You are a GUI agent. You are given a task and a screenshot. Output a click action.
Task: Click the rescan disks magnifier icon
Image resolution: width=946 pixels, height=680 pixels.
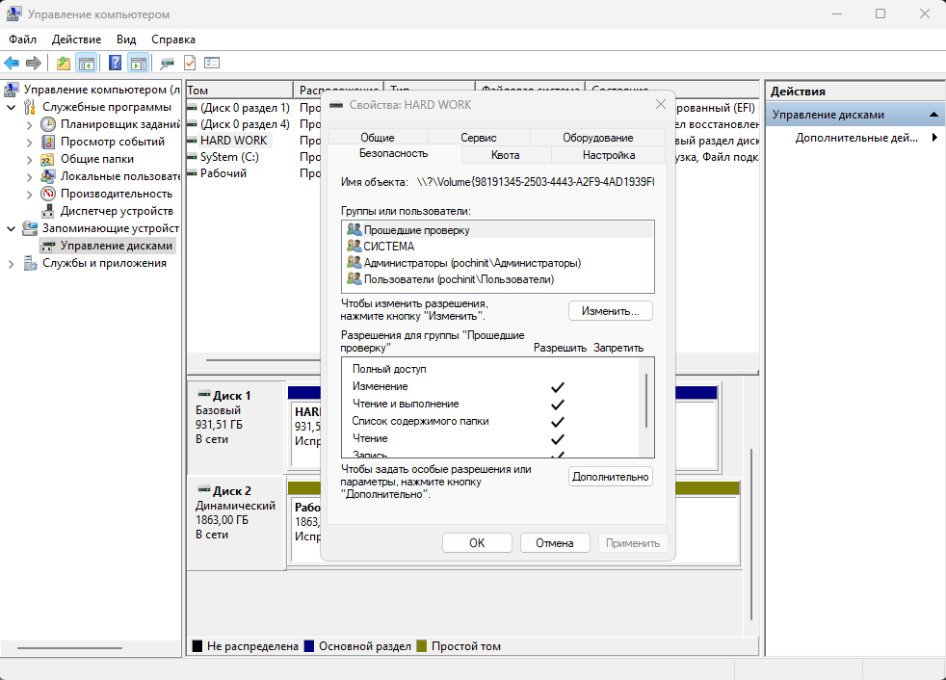coord(167,63)
